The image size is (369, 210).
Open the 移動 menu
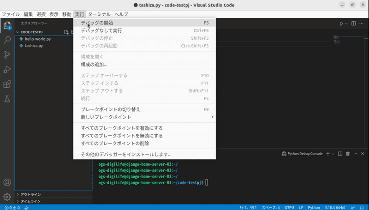(x=66, y=14)
